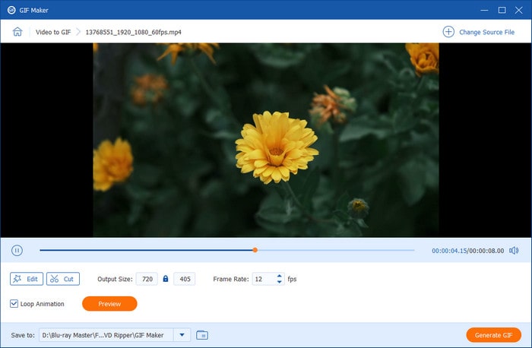Maximize the GIF Maker window
This screenshot has width=532, height=348.
[x=502, y=10]
